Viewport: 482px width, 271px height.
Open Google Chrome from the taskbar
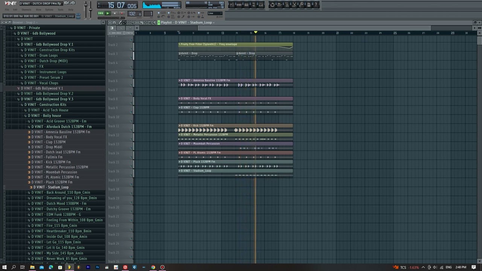point(153,267)
